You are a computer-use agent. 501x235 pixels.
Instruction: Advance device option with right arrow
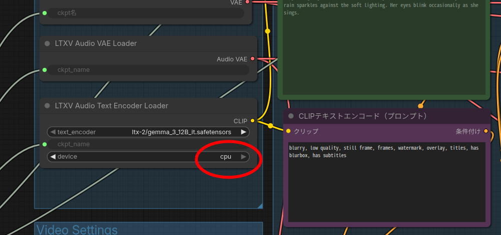click(243, 157)
